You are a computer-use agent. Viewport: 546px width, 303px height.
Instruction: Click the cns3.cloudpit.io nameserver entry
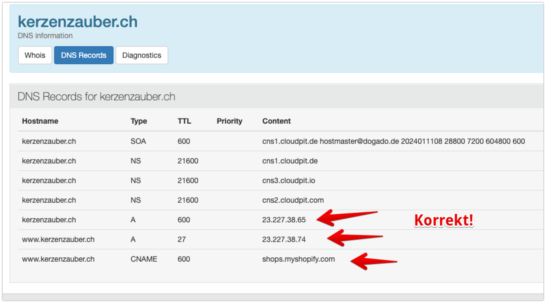click(x=288, y=180)
